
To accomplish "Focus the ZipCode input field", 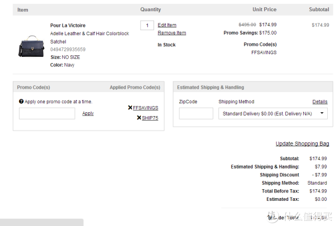I will pyautogui.click(x=196, y=113).
